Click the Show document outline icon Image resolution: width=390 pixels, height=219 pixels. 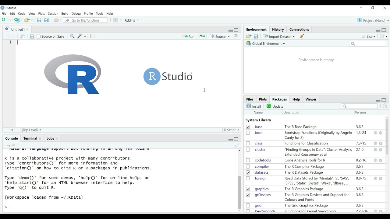[x=236, y=36]
